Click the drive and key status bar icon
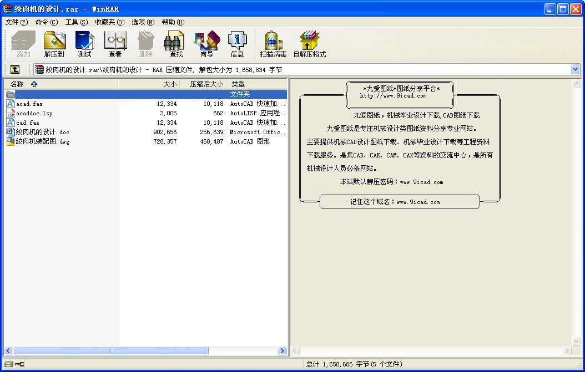585x372 pixels. click(14, 364)
